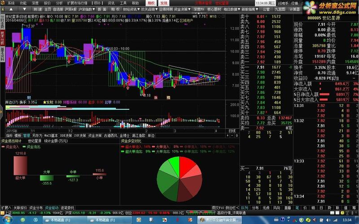Click the down arrow toolbar icon
This screenshot has width=359, height=224.
click(x=25, y=9)
